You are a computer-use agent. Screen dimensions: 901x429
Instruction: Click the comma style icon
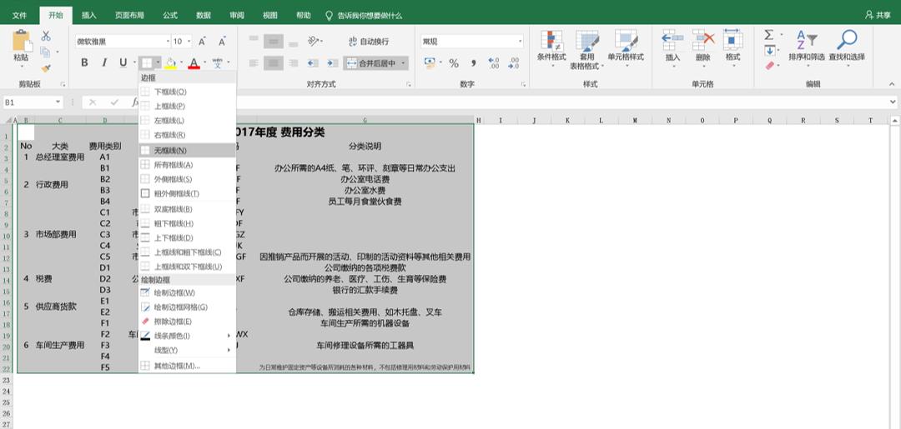coord(474,63)
